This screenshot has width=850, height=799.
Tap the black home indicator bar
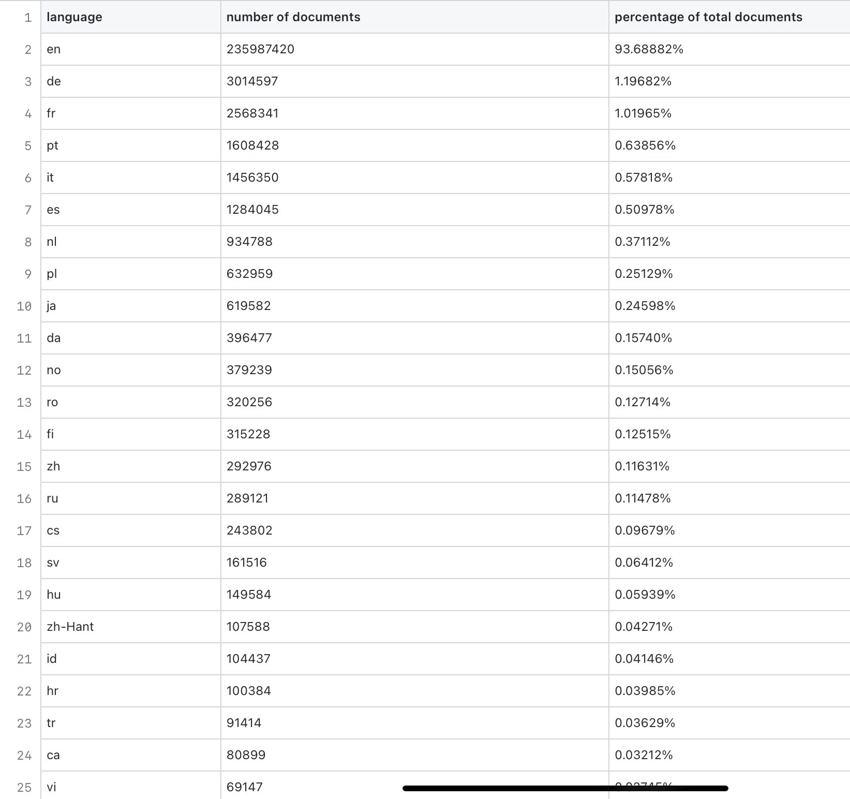[565, 788]
